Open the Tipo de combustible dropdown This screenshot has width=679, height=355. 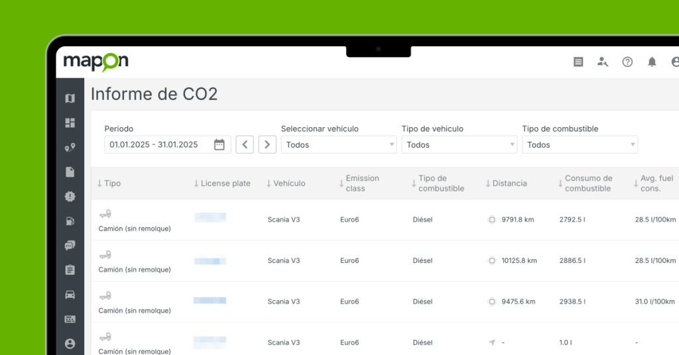point(580,144)
